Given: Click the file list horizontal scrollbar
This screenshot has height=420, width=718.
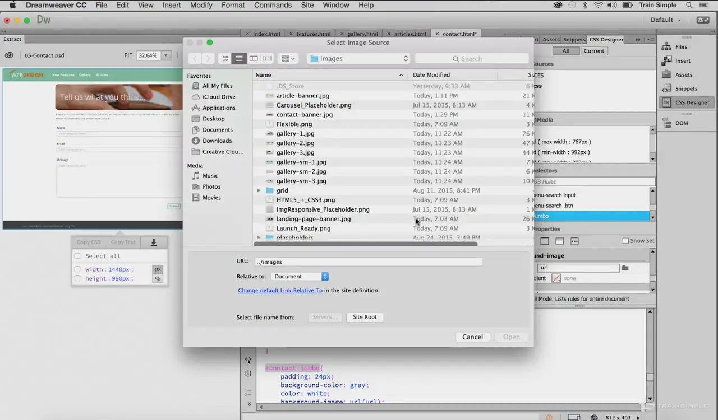Looking at the screenshot, I should click(x=365, y=244).
